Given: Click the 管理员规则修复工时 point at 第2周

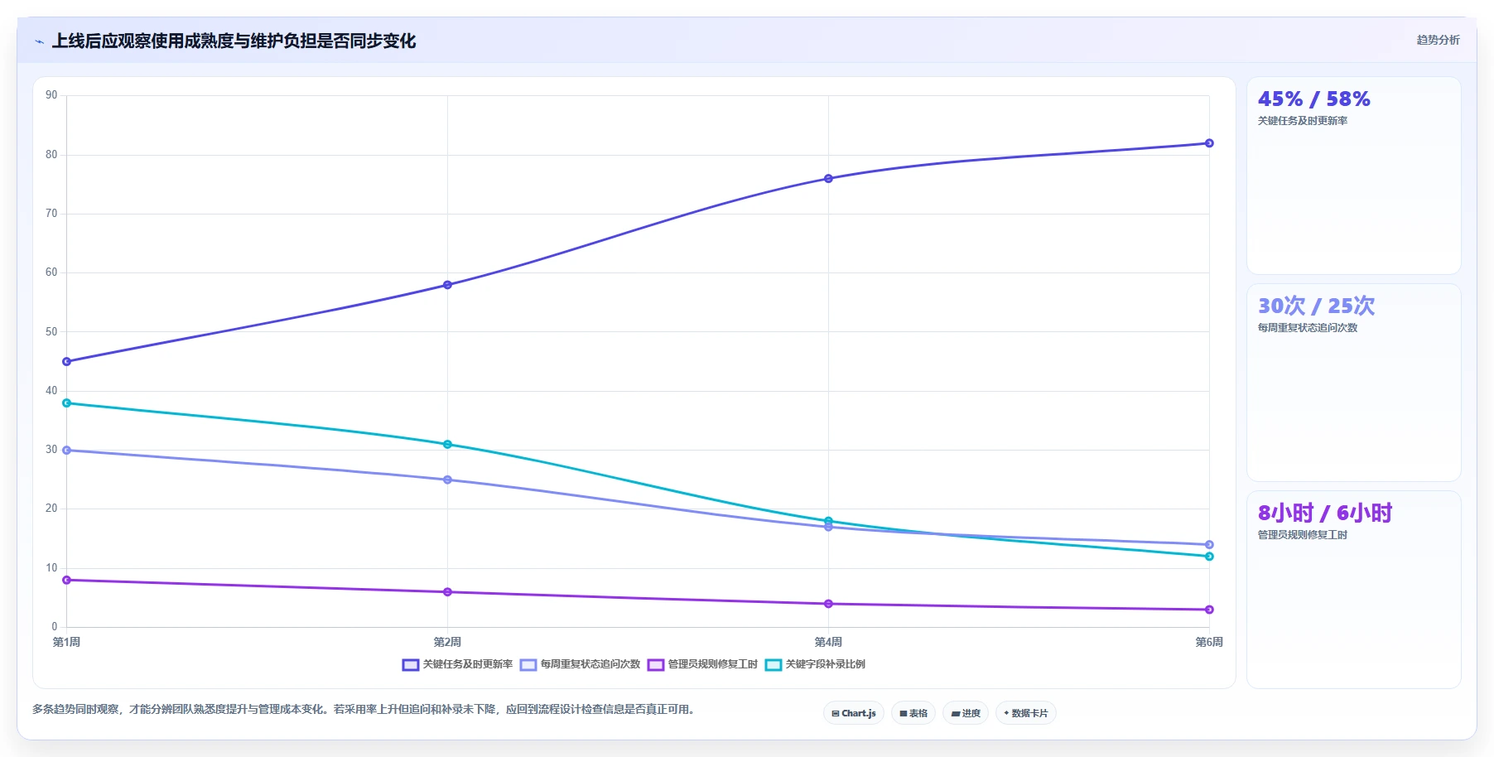Looking at the screenshot, I should (x=447, y=592).
